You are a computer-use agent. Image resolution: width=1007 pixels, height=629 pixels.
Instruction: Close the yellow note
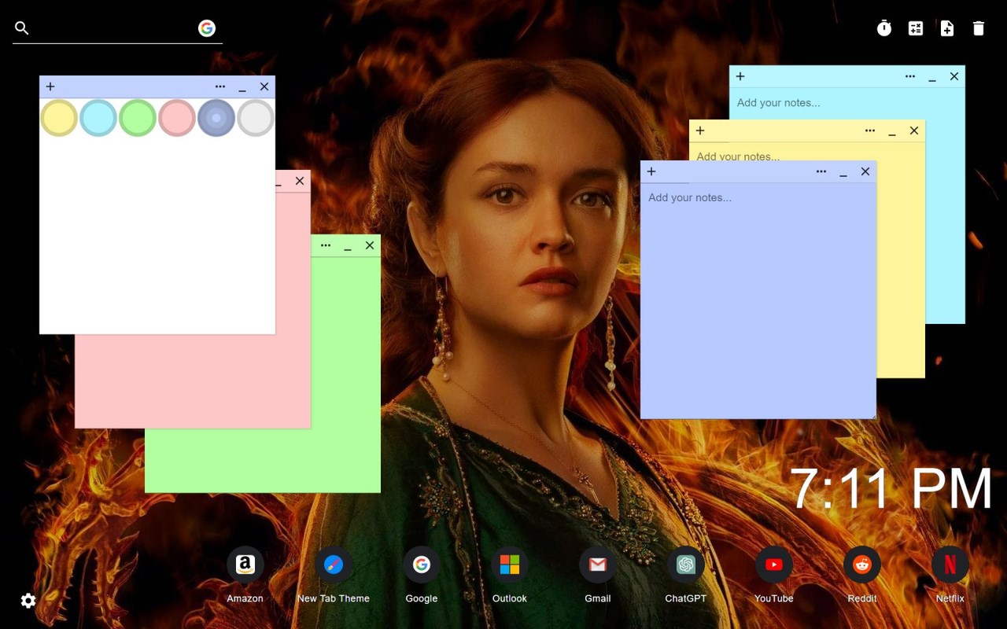tap(914, 131)
